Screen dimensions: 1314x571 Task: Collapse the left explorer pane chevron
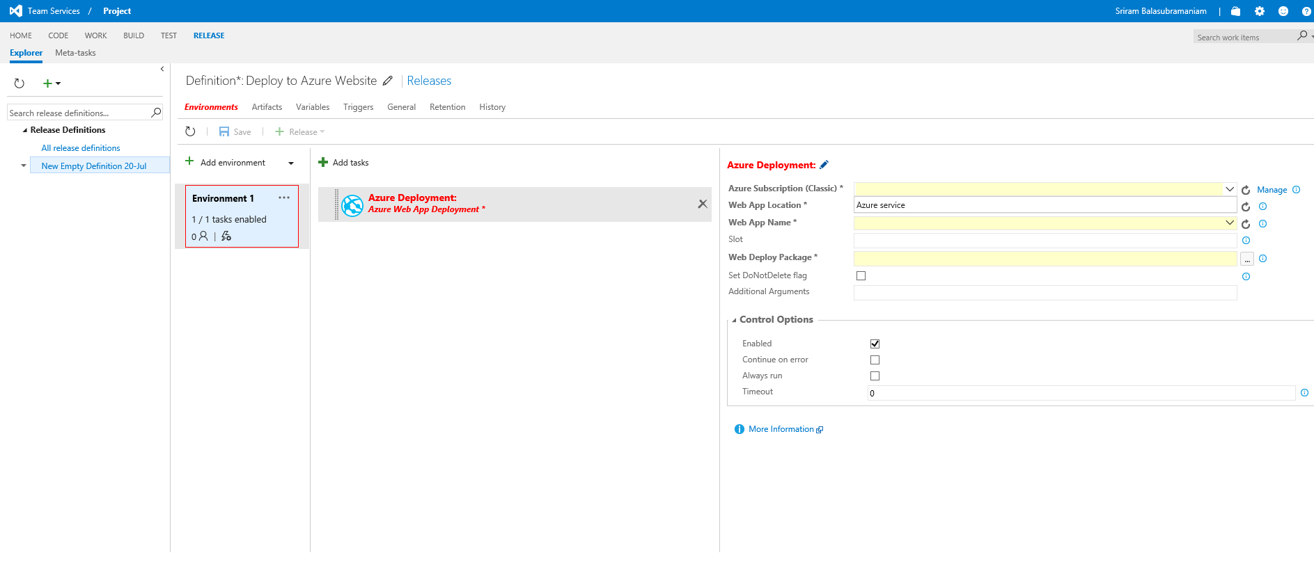point(162,69)
